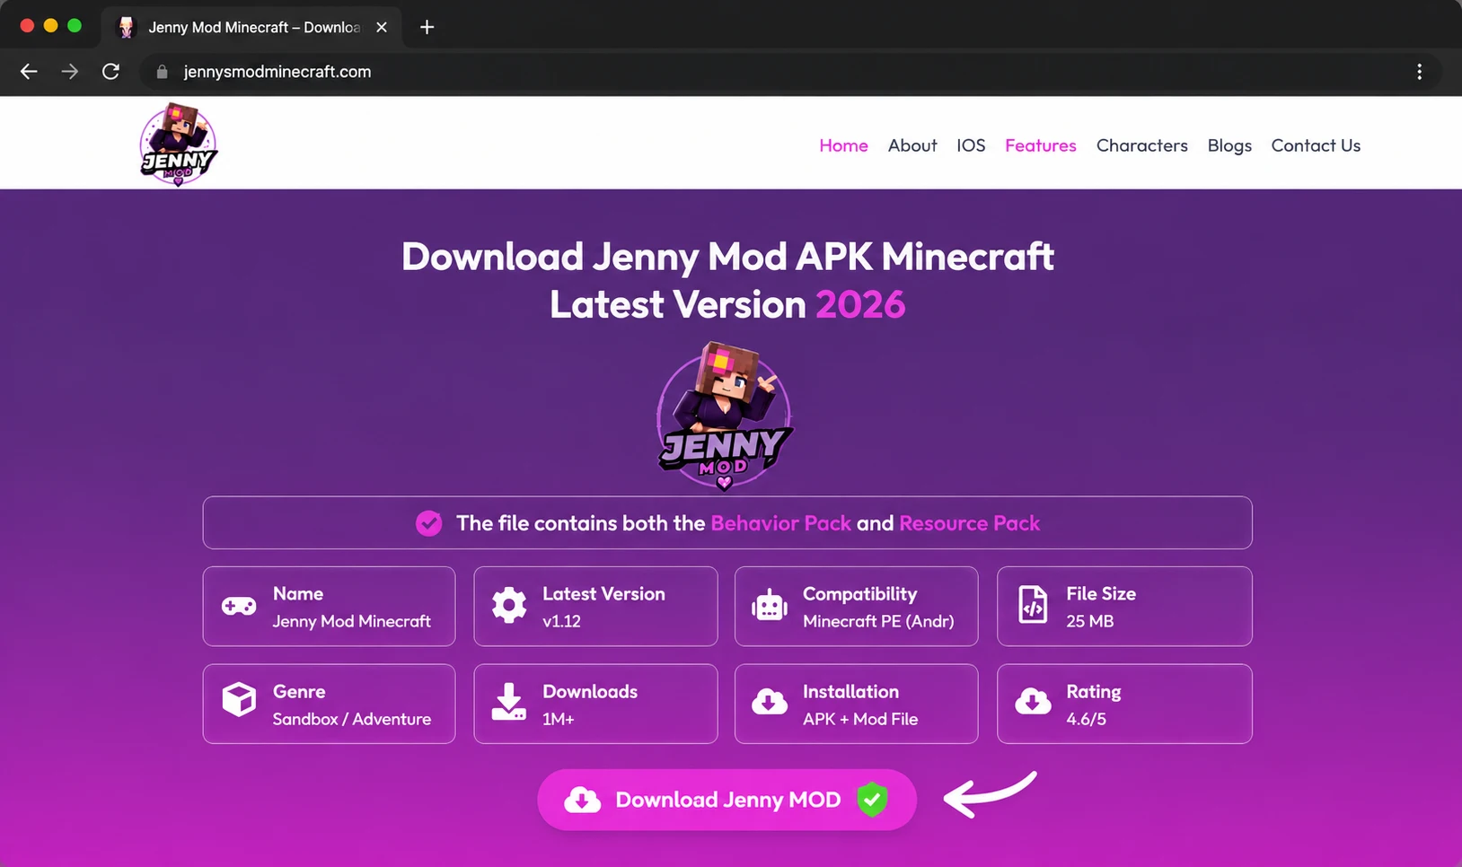Screen dimensions: 1462x867
Task: Click the browser forward arrow
Action: [x=69, y=72]
